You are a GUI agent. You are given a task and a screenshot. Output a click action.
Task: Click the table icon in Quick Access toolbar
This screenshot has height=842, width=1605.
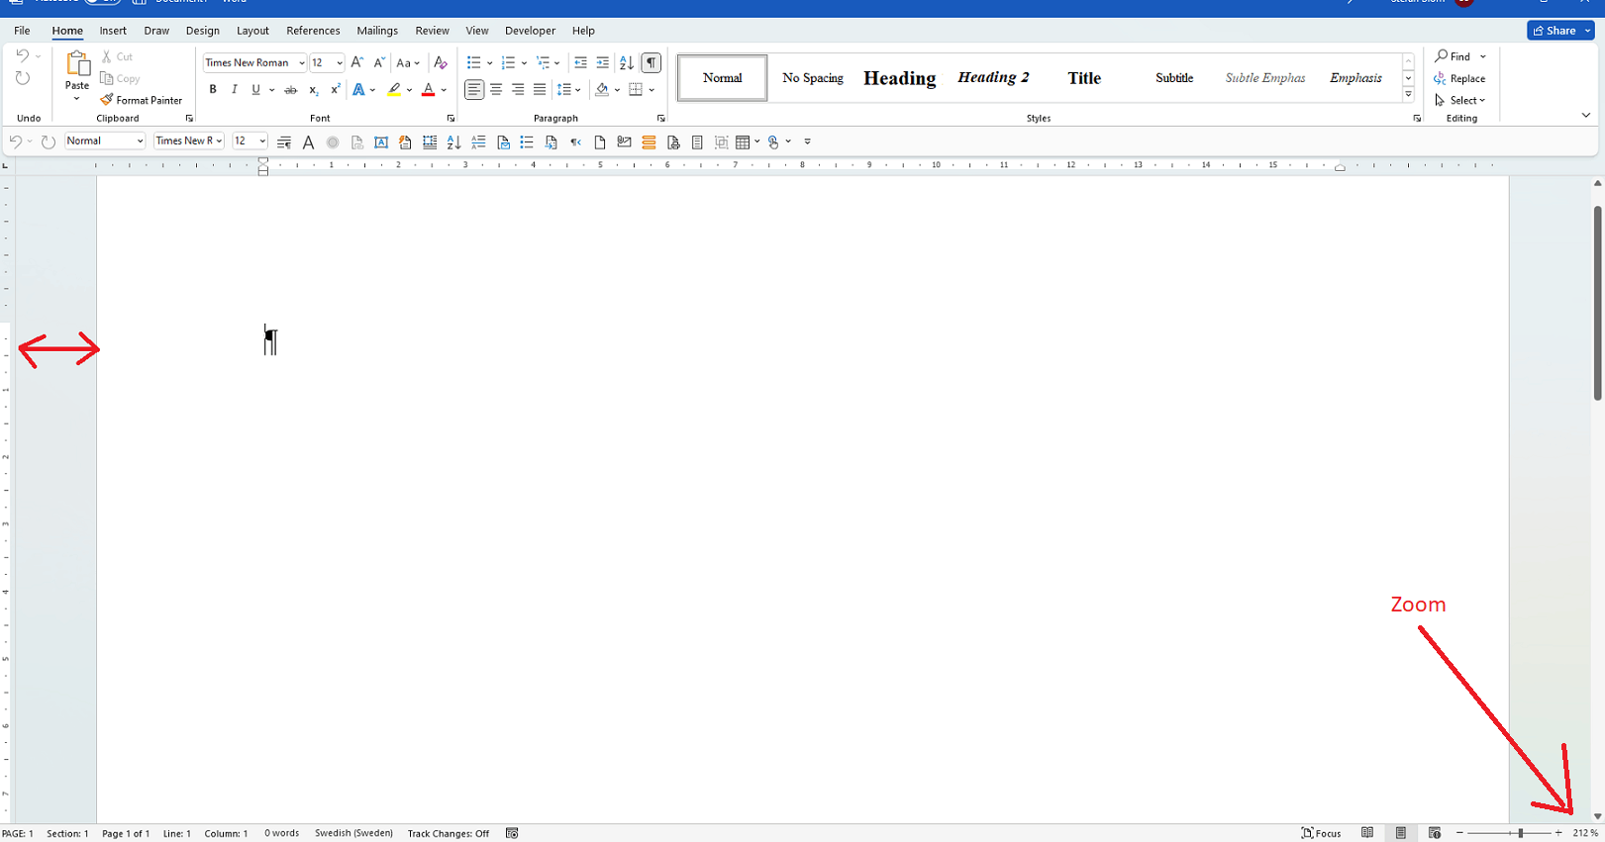743,142
